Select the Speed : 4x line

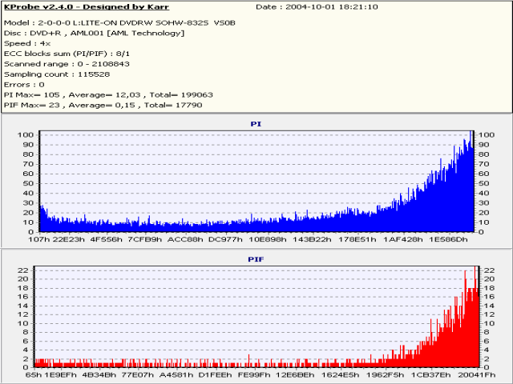[27, 43]
